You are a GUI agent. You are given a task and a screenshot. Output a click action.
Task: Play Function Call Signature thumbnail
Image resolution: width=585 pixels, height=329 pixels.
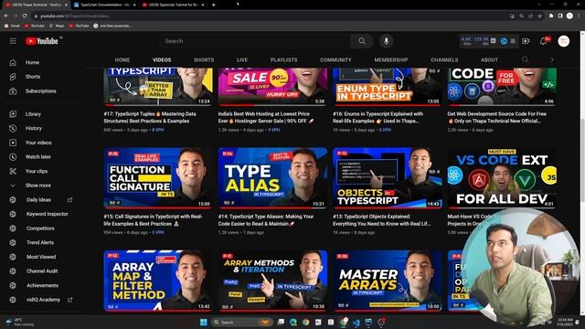158,178
